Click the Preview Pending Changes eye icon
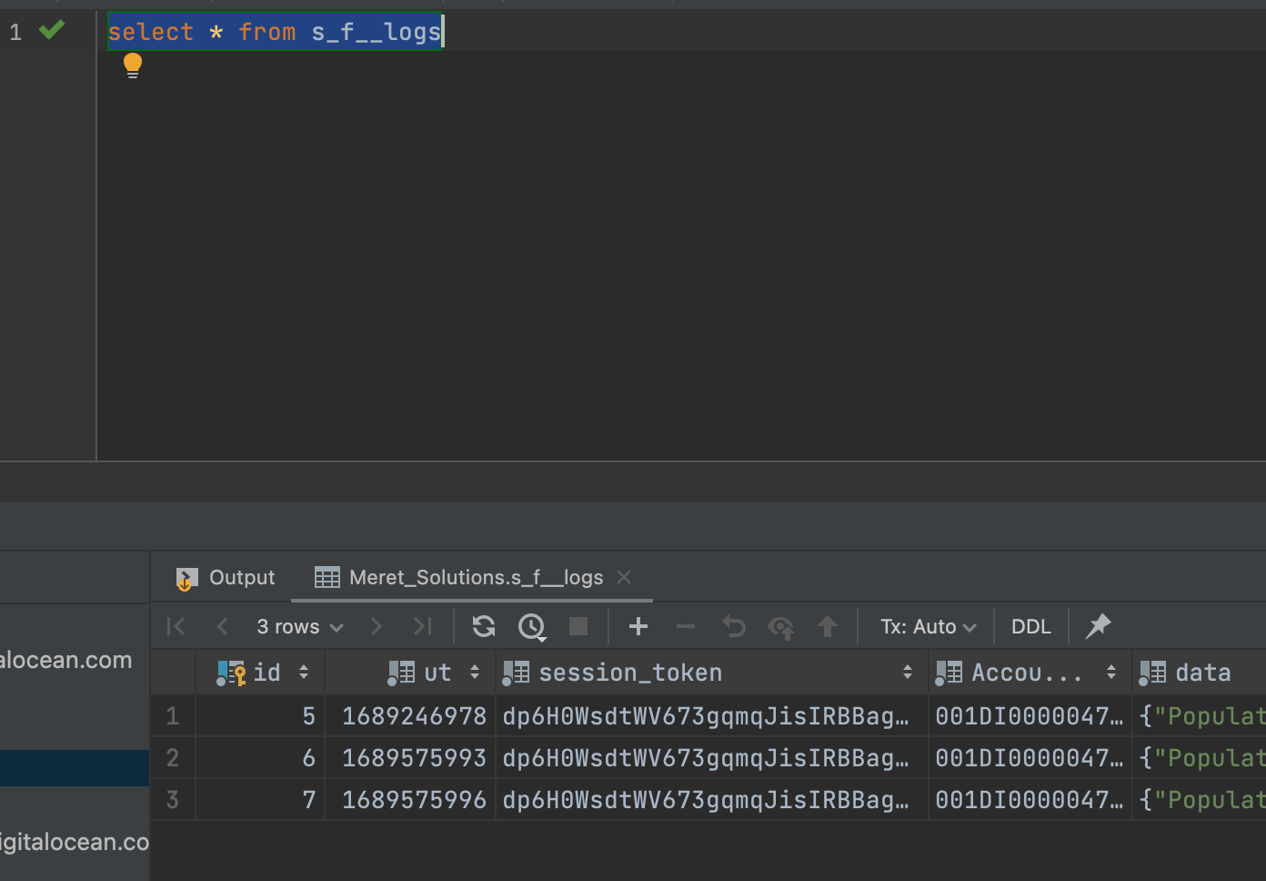Image resolution: width=1266 pixels, height=881 pixels. tap(780, 626)
